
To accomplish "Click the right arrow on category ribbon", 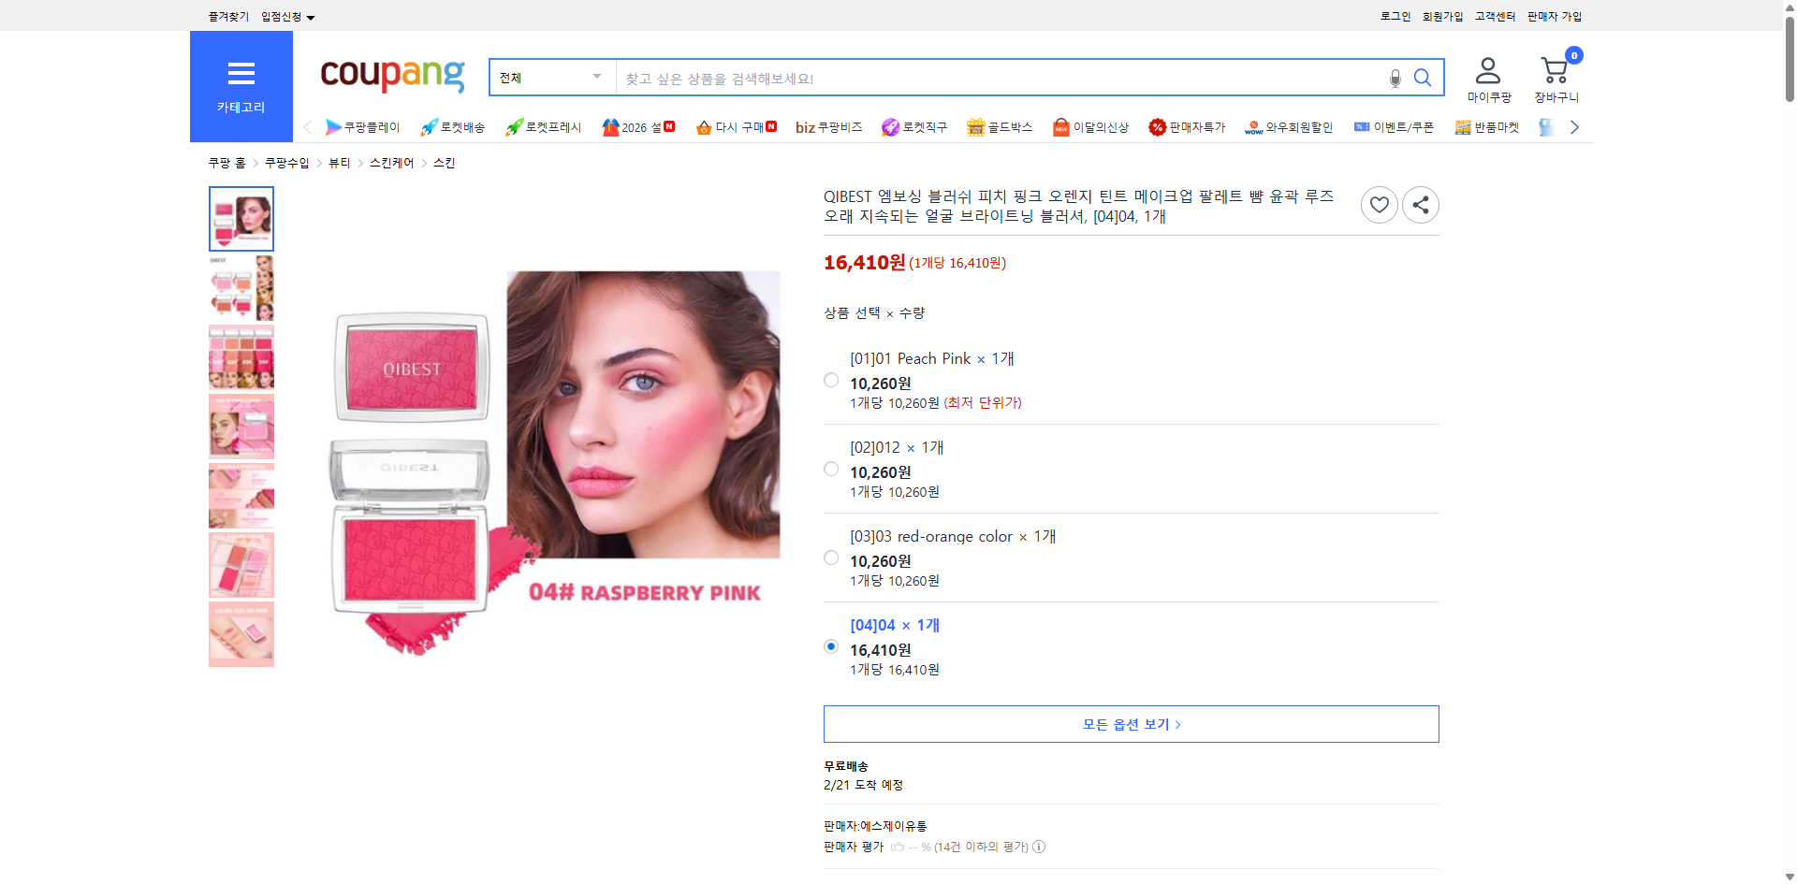I will 1575,127.
